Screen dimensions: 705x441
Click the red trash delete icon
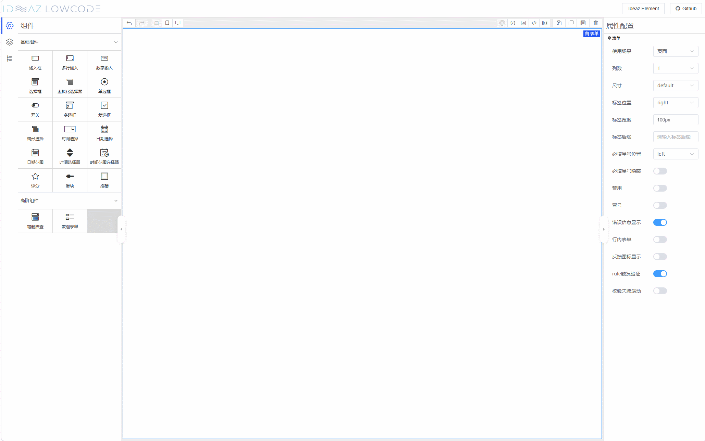[x=596, y=23]
